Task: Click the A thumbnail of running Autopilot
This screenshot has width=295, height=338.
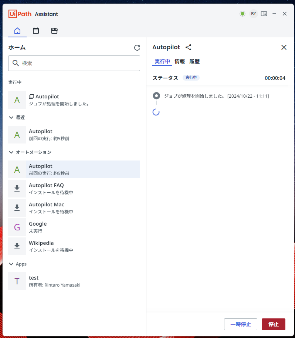Action: pos(17,100)
